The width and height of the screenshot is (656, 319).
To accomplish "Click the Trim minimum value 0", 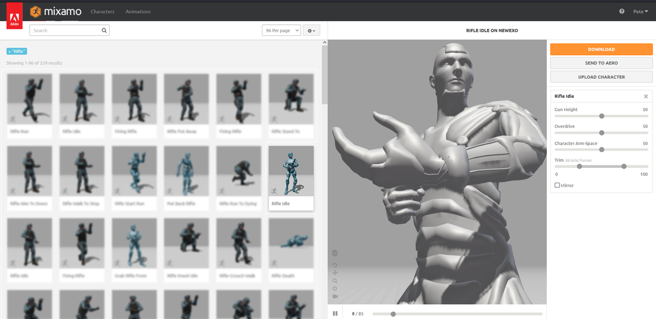I will (556, 175).
